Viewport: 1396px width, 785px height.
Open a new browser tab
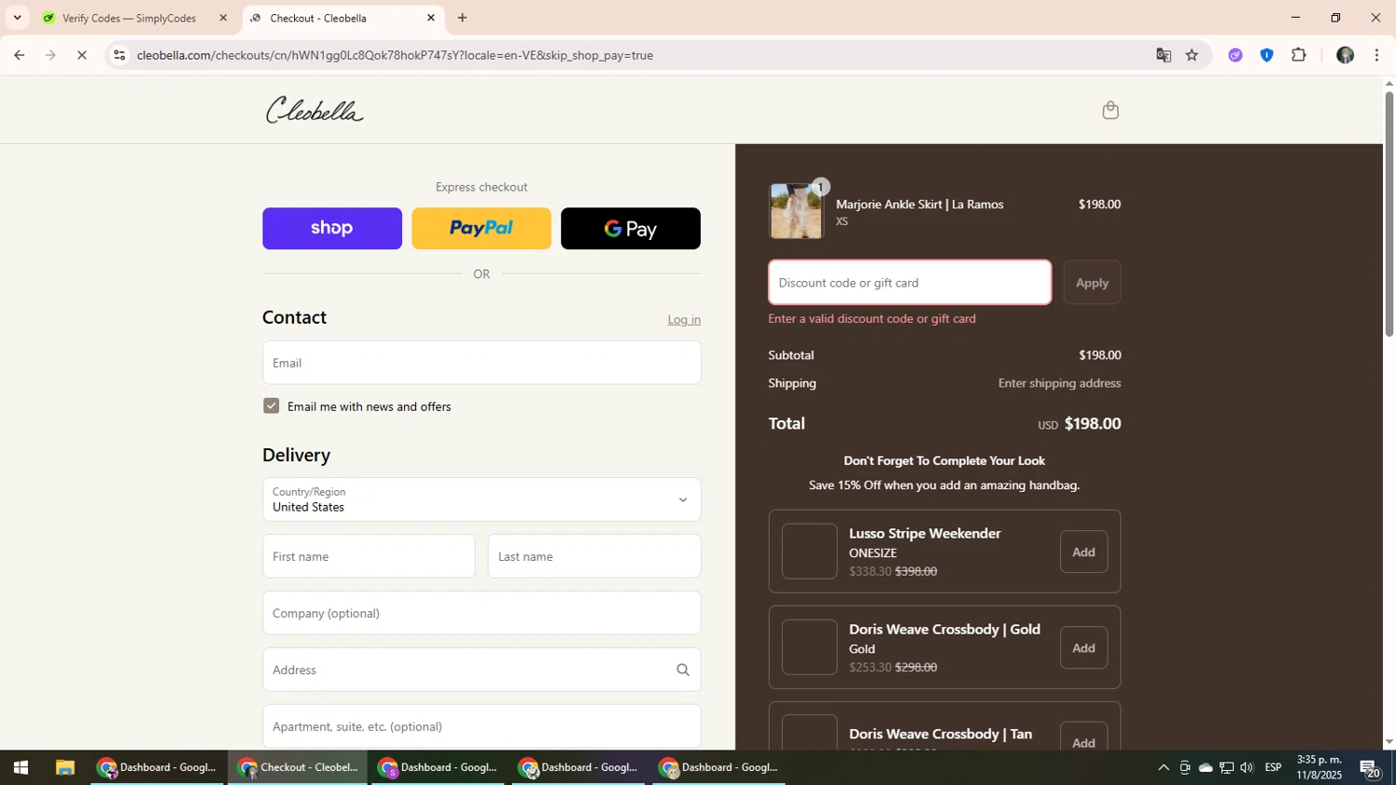coord(463,18)
